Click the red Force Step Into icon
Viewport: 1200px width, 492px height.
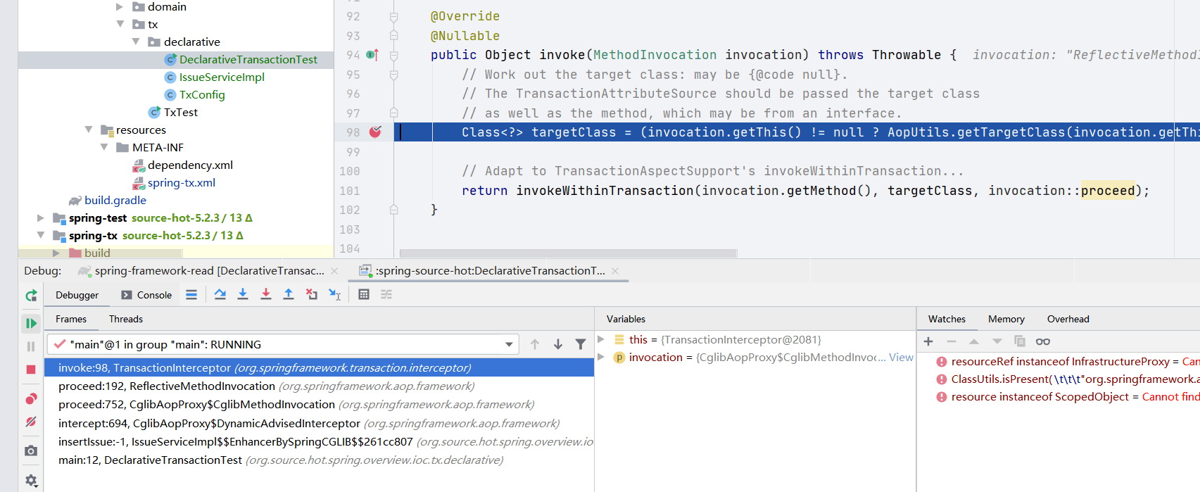tap(266, 294)
